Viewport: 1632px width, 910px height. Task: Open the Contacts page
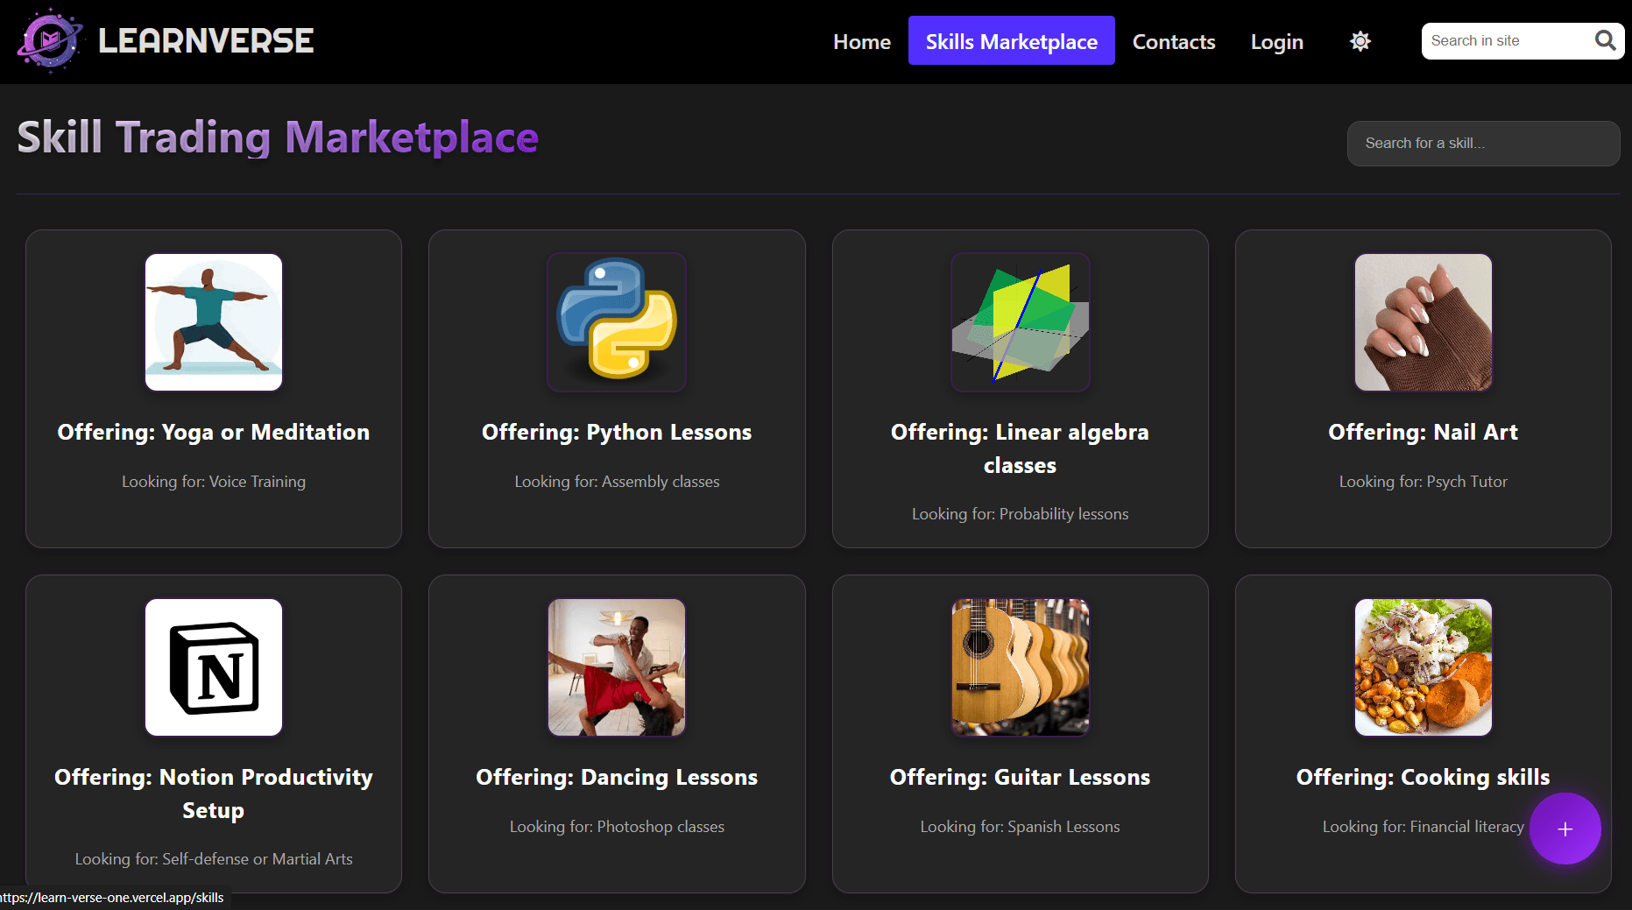click(x=1173, y=41)
